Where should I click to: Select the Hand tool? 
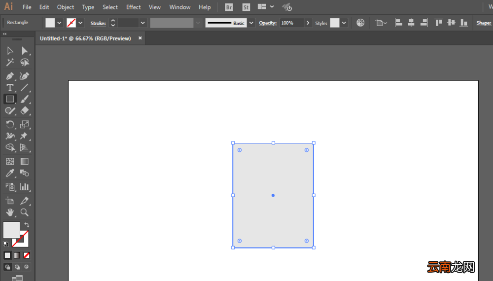tap(10, 212)
